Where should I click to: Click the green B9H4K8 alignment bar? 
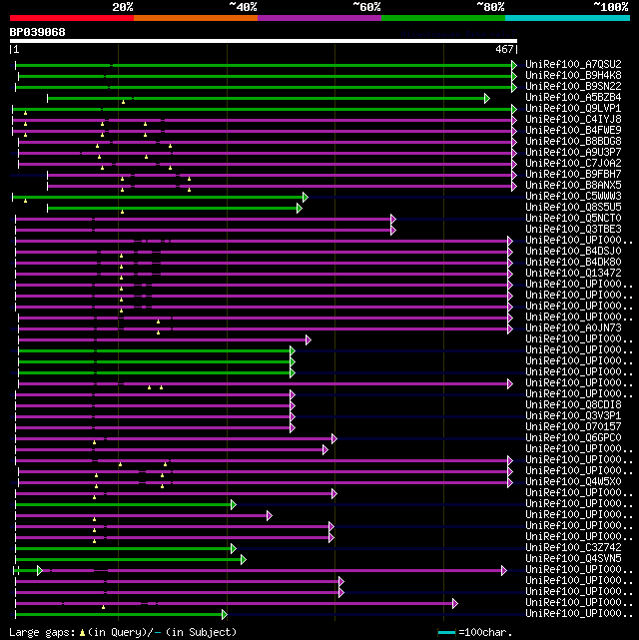tap(265, 76)
